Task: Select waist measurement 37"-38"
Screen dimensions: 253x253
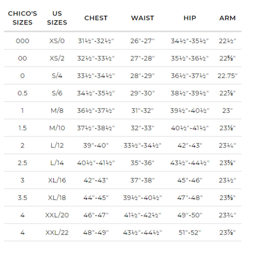Action: 142,180
